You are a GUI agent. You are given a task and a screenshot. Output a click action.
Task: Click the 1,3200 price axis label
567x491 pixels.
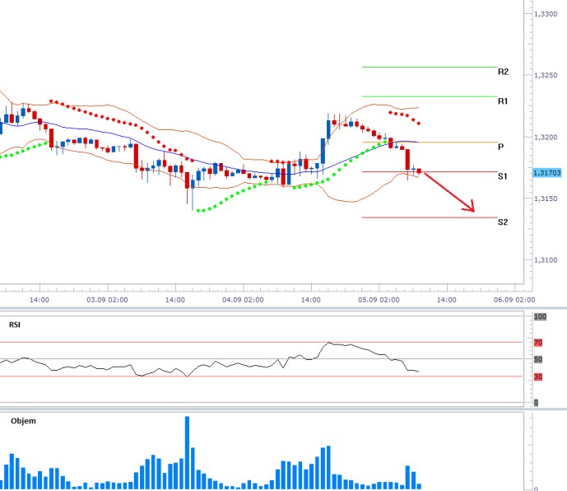[546, 138]
